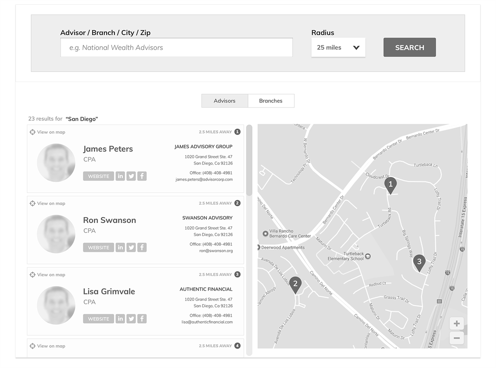
Task: Open James Peters' LinkedIn profile icon
Action: click(120, 176)
